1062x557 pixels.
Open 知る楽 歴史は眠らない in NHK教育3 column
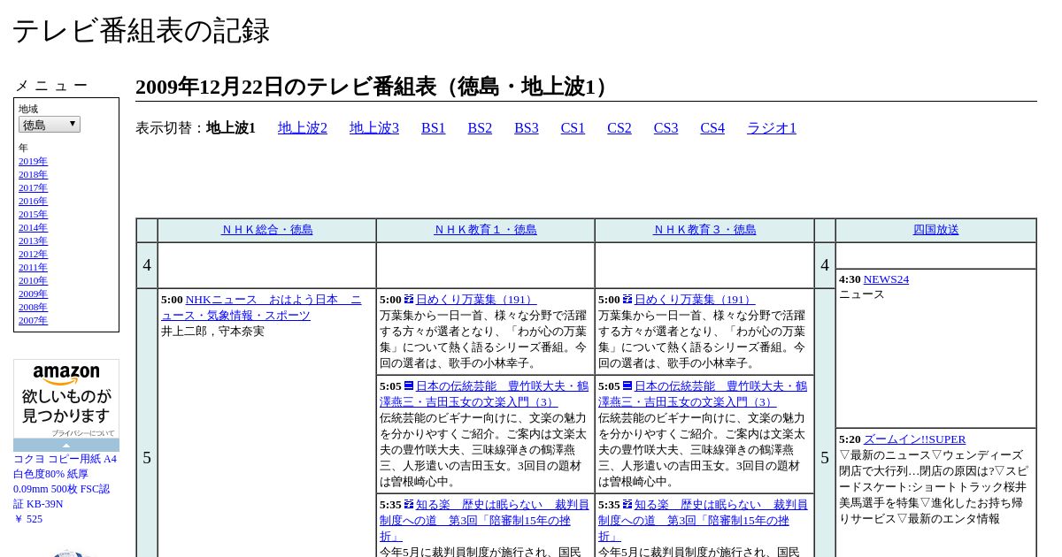(703, 520)
